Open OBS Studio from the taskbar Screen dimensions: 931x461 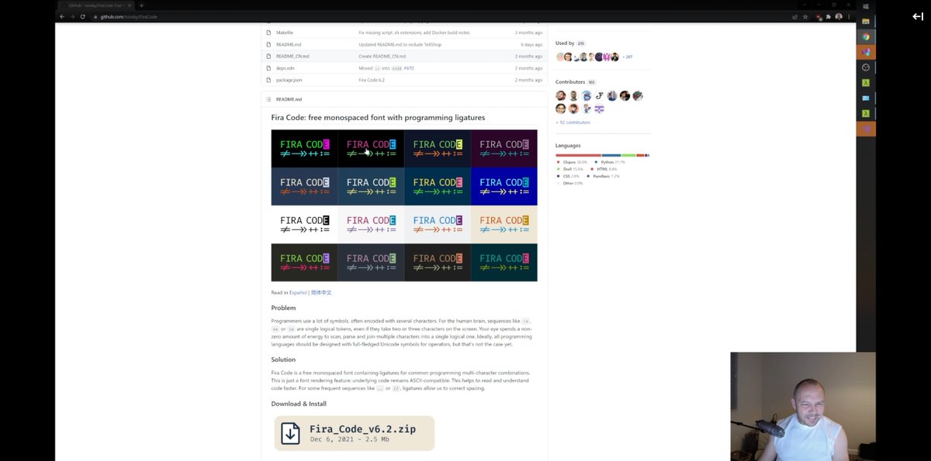click(866, 67)
